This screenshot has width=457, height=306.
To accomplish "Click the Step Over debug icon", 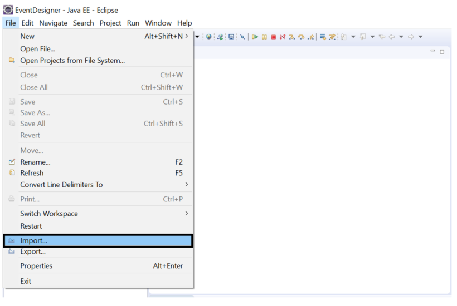I will 301,37.
